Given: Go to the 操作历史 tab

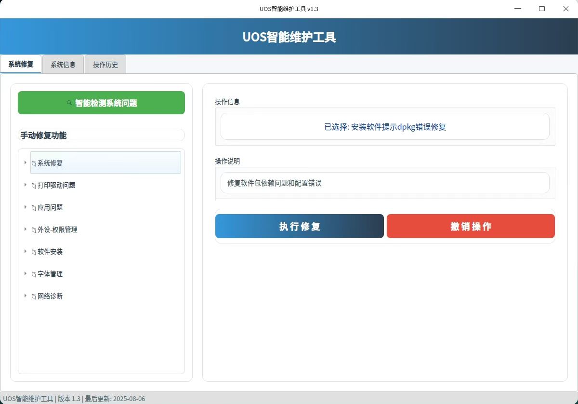Looking at the screenshot, I should pos(105,65).
